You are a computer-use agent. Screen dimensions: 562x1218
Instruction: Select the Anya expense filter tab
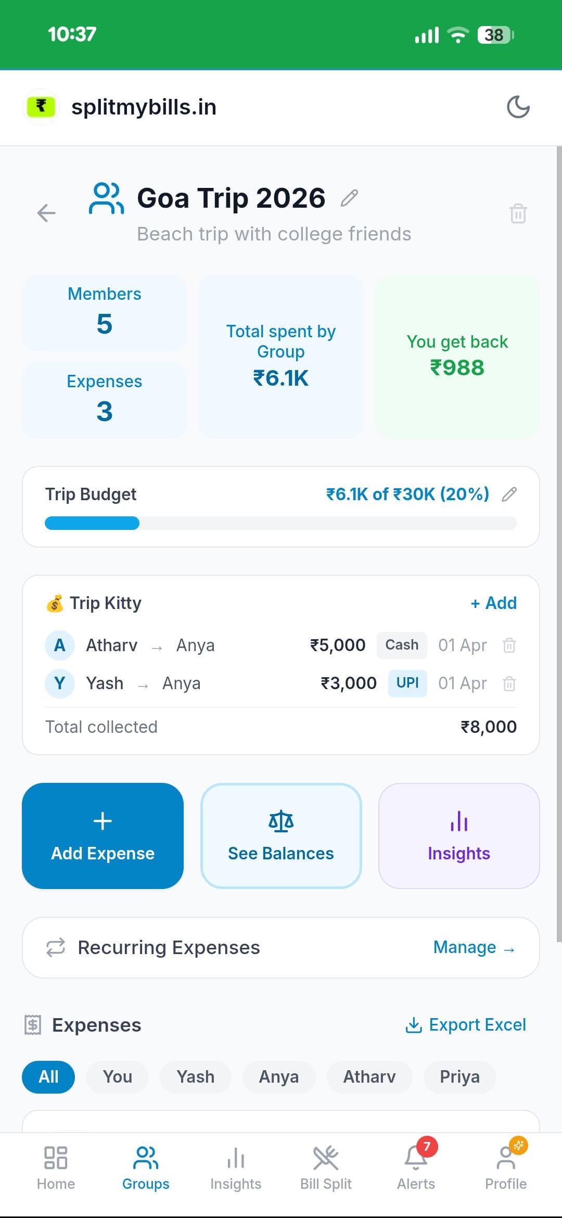point(279,1076)
